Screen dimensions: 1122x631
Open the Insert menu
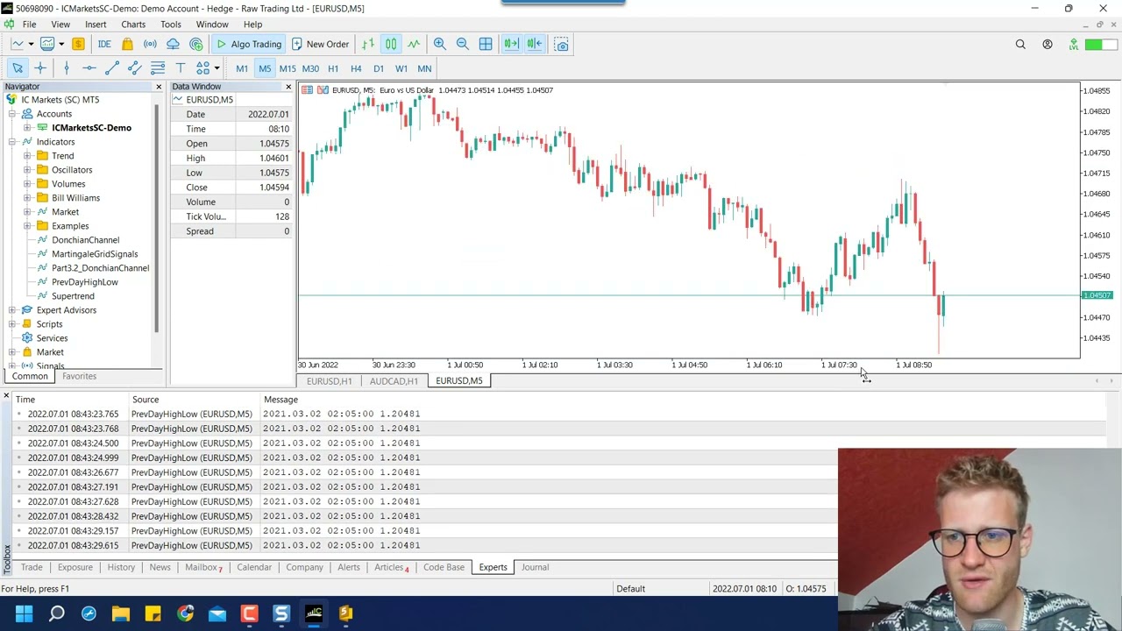pos(96,25)
